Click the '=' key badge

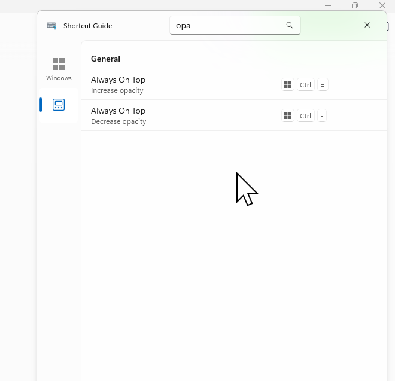point(323,84)
